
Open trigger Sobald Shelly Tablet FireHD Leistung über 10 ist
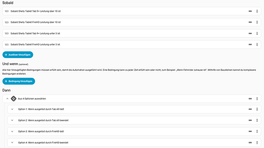132,22
